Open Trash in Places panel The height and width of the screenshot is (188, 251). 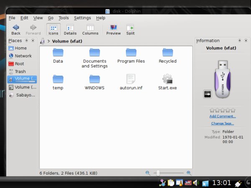click(x=22, y=71)
